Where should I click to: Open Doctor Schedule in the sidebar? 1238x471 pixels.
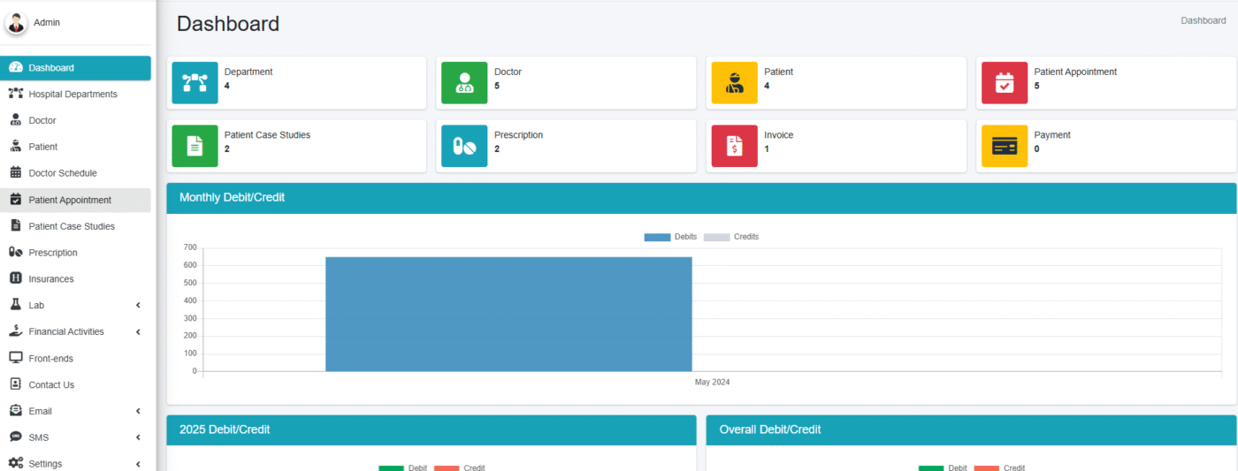[62, 173]
